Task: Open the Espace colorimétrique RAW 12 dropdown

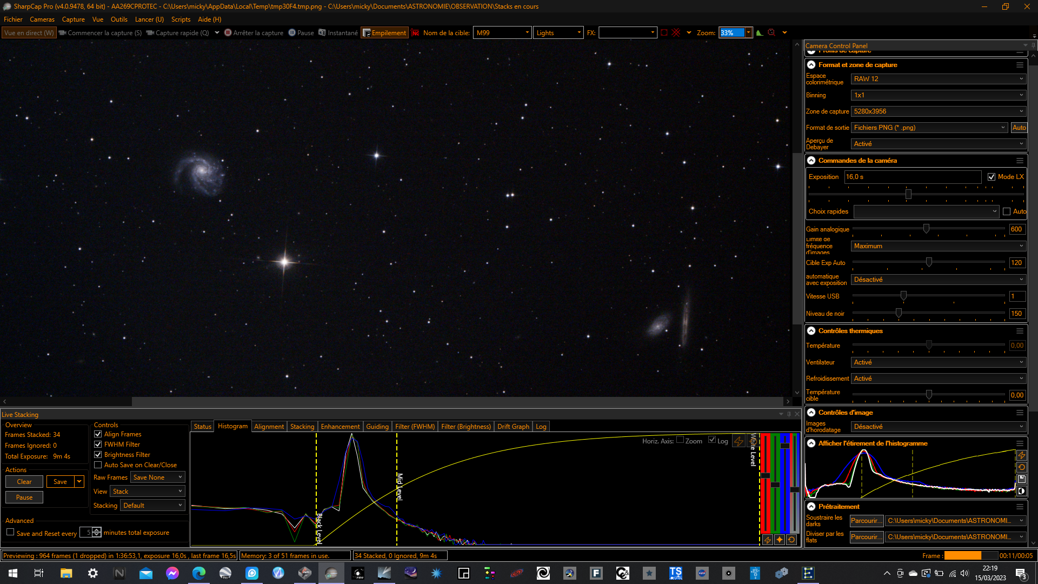Action: point(938,79)
